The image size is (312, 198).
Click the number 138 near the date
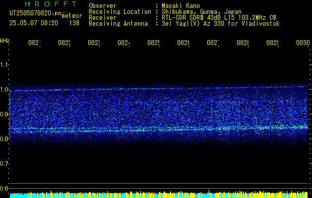point(74,23)
